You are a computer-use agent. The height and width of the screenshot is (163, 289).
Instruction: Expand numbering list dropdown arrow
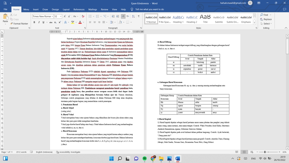[x=101, y=16]
